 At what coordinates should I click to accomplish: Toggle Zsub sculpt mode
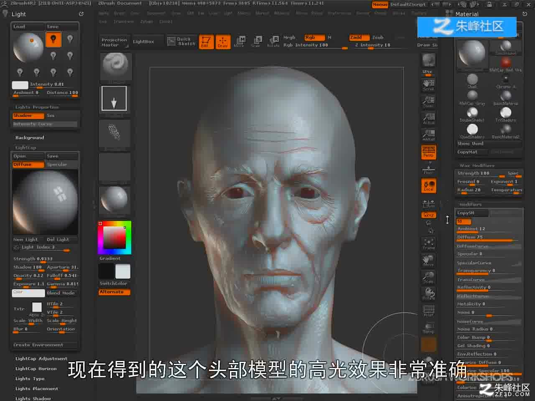tap(378, 37)
